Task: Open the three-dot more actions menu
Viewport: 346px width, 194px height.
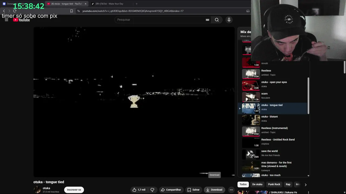Action: point(231,190)
